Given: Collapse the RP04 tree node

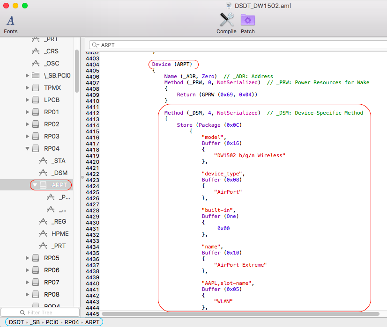Looking at the screenshot, I should (27, 149).
